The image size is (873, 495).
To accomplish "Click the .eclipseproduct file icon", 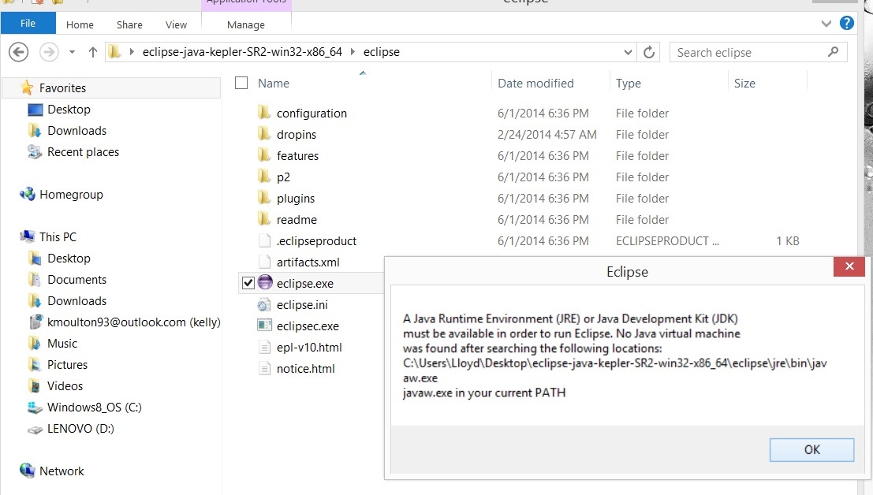I will 264,240.
